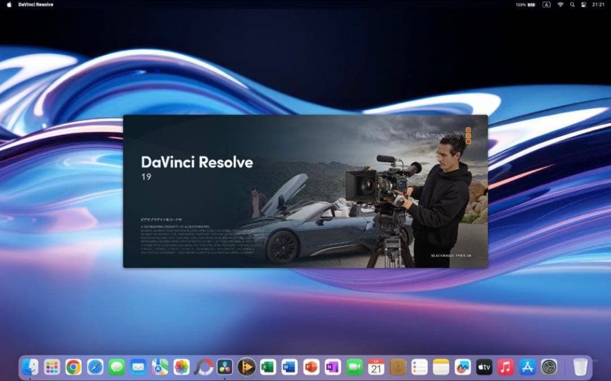Image resolution: width=611 pixels, height=381 pixels.
Task: Launch Freeform from the dock
Action: click(x=463, y=367)
